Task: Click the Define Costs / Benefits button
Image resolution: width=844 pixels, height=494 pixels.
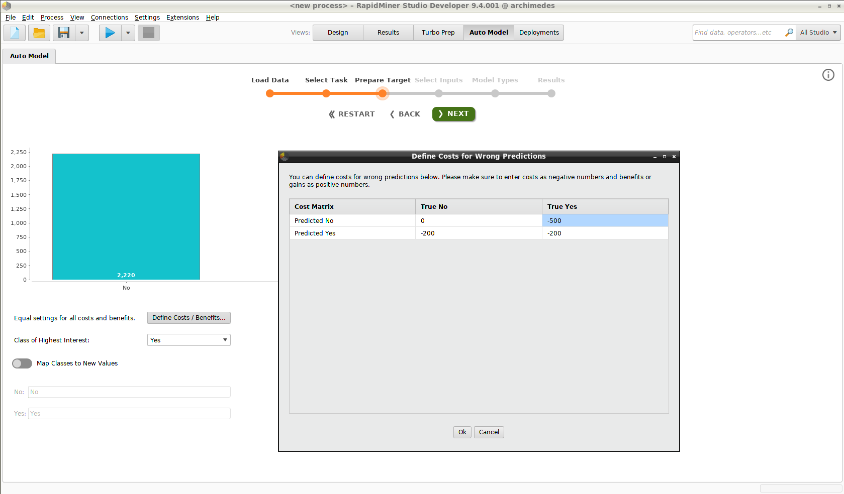Action: [x=189, y=318]
